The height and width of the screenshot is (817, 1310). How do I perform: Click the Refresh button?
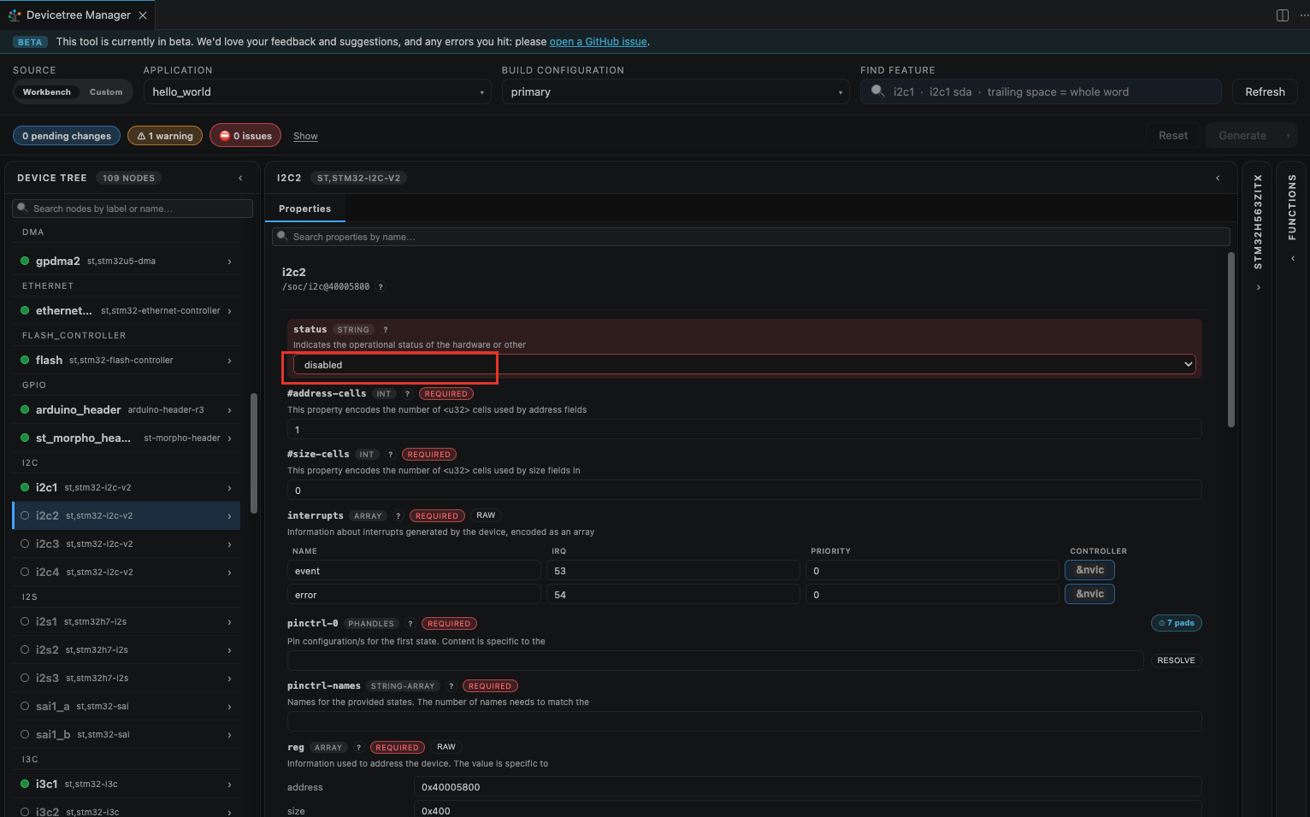(1265, 92)
